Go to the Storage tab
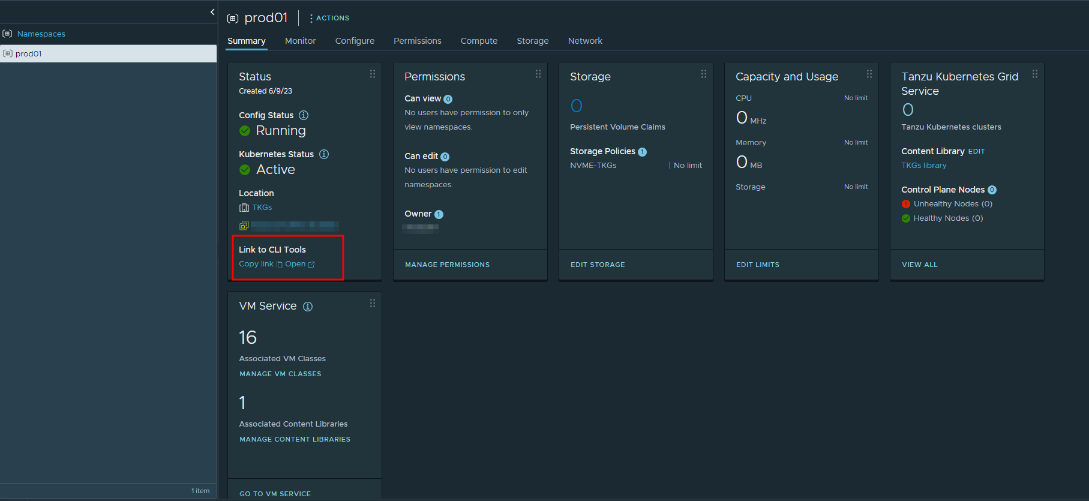Screen dimensions: 1089x501 [x=533, y=41]
